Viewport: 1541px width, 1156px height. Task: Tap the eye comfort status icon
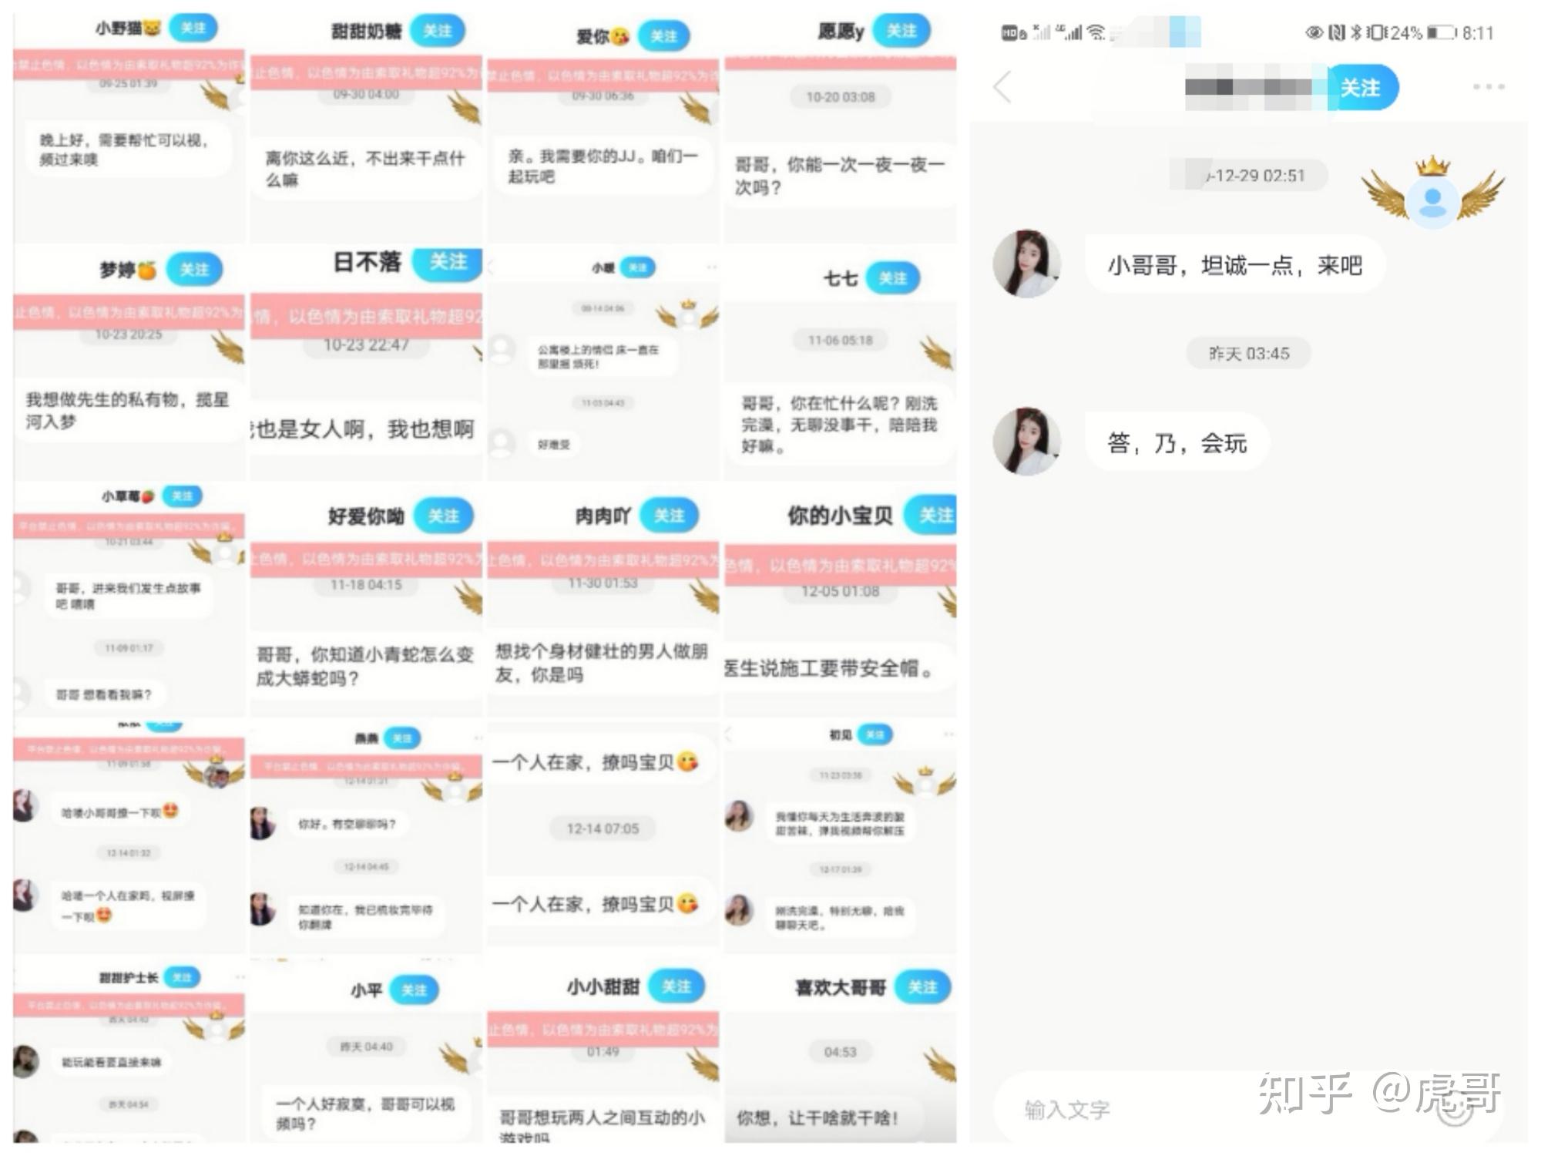(1314, 32)
